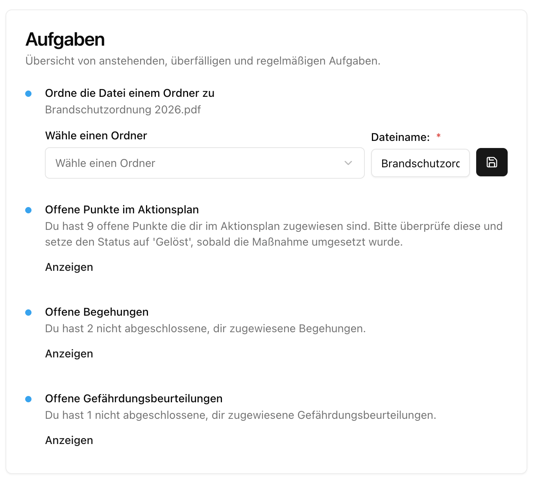Screen dimensions: 536x481
Task: Select the 'Ordne die Datei einem Ordner zu' heading
Action: [x=129, y=93]
